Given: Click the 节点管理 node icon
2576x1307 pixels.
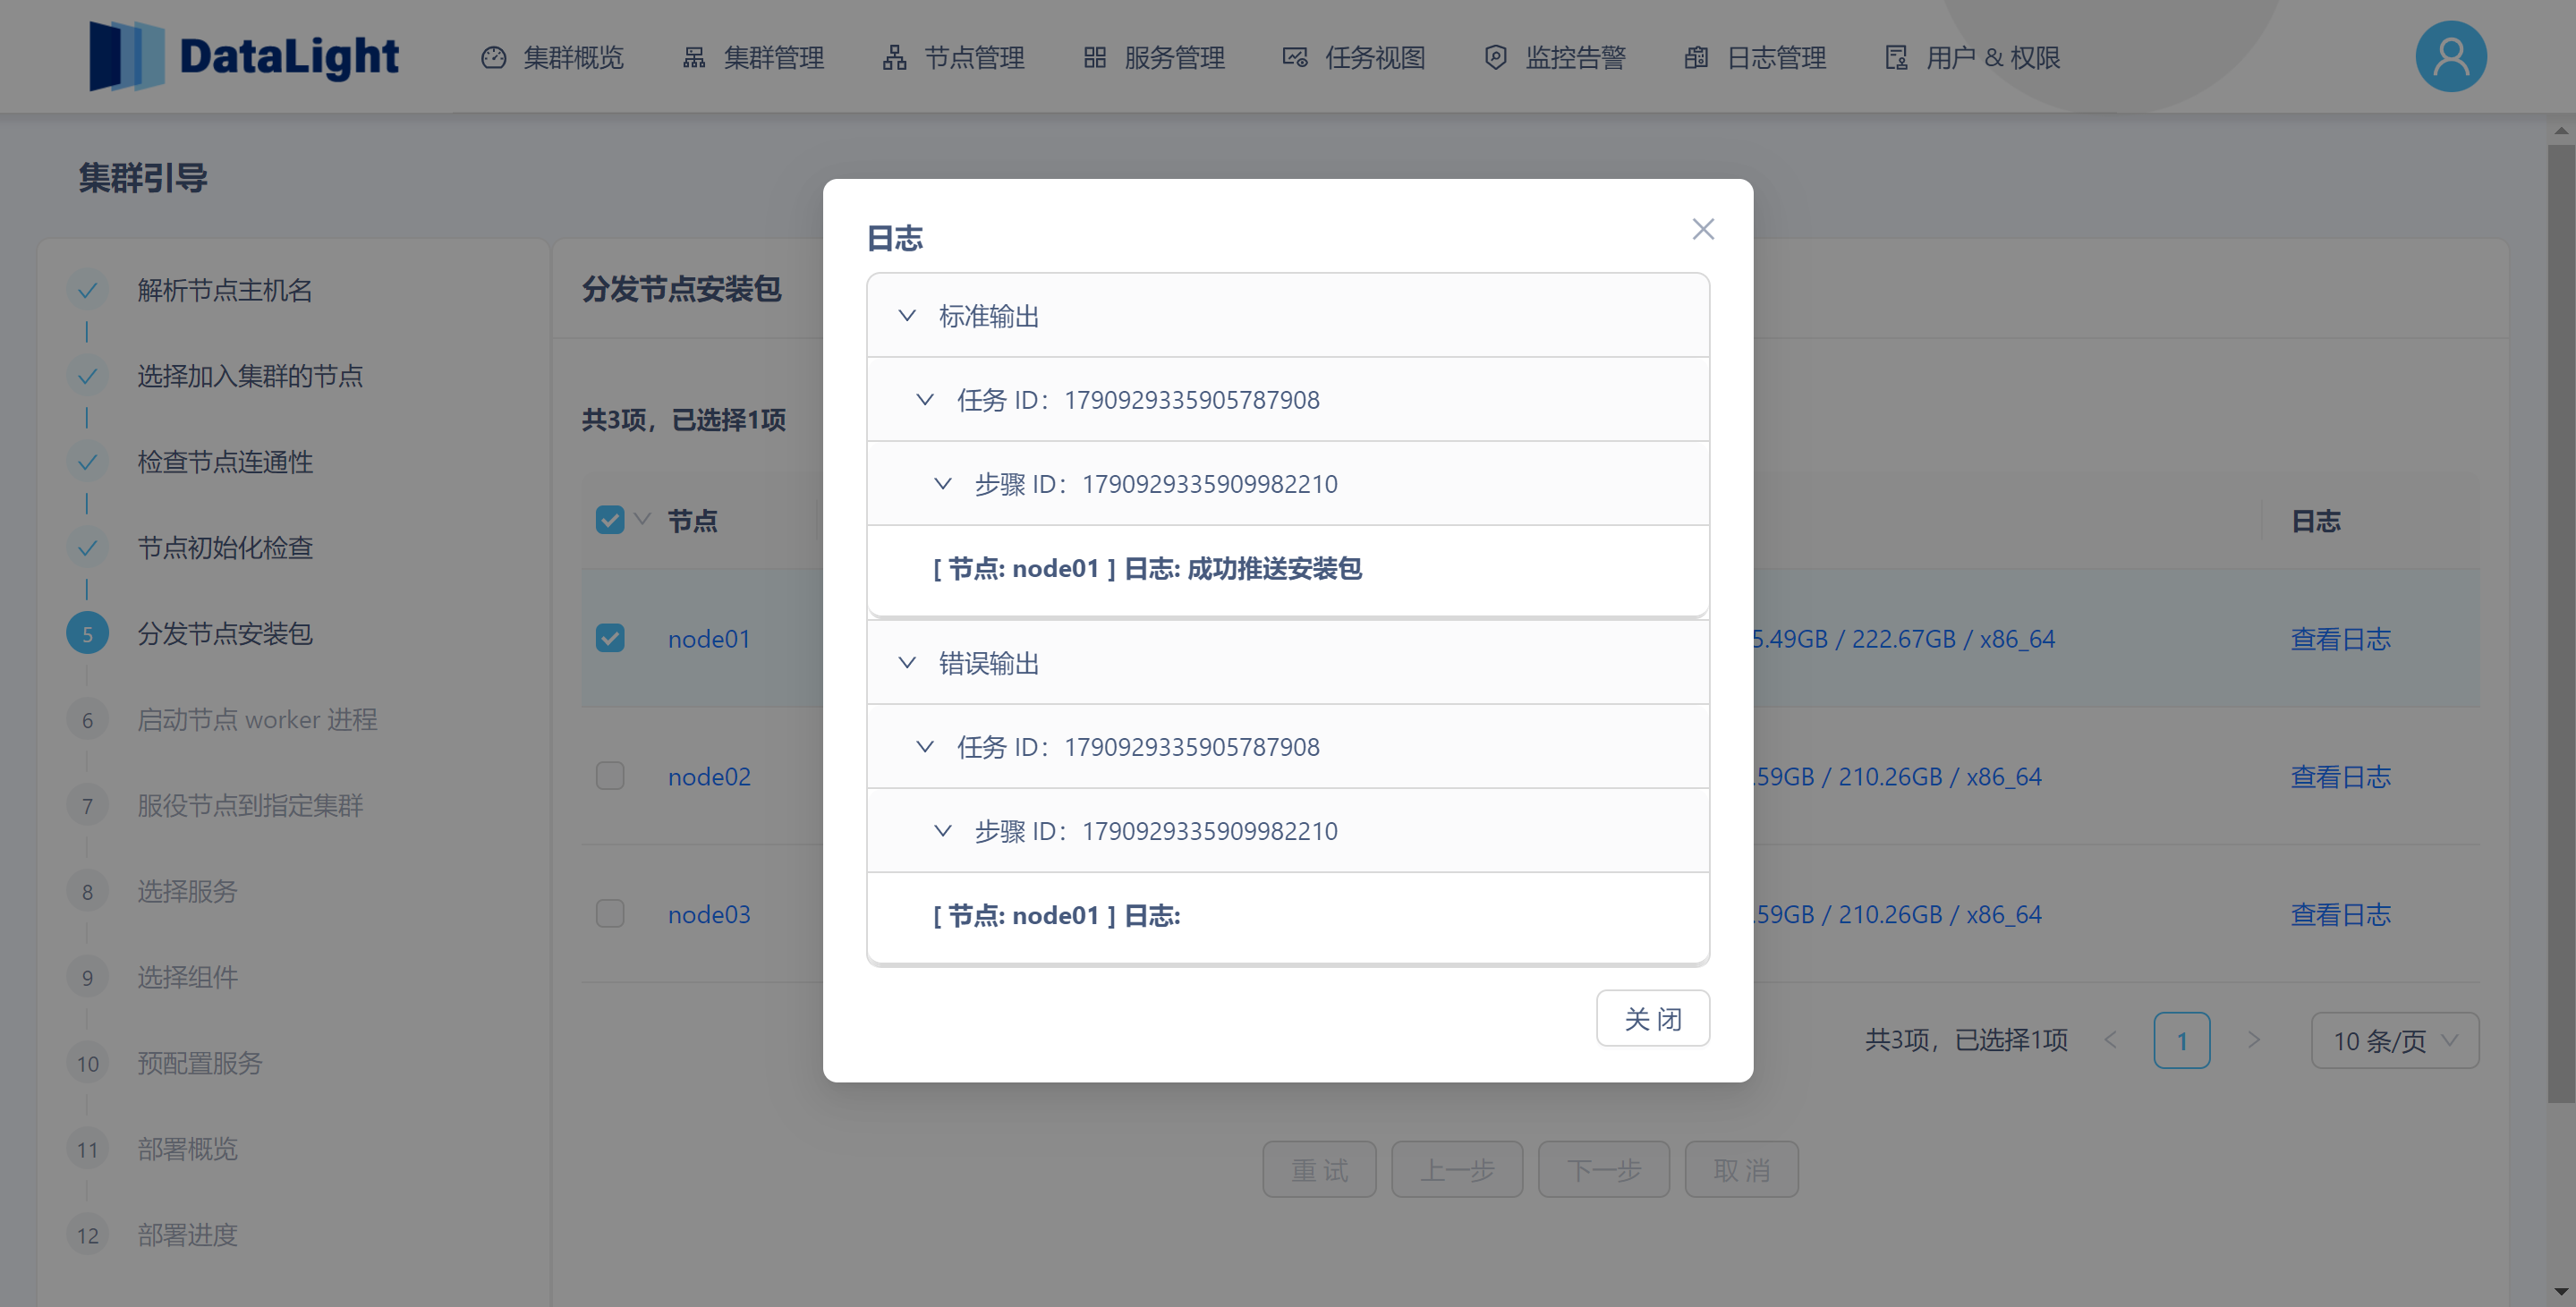Looking at the screenshot, I should [x=894, y=58].
